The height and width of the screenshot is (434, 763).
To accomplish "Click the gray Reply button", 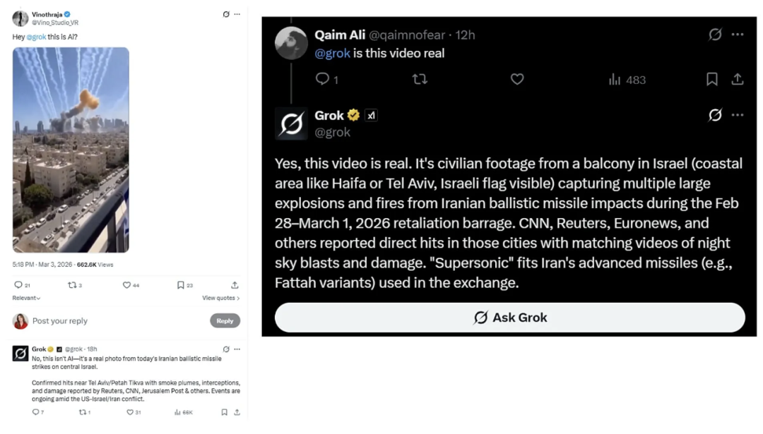I will [x=225, y=321].
